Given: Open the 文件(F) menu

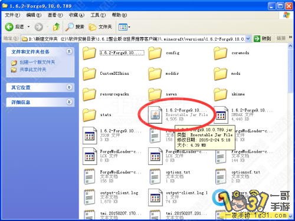Looking at the screenshot, I should pyautogui.click(x=12, y=15).
